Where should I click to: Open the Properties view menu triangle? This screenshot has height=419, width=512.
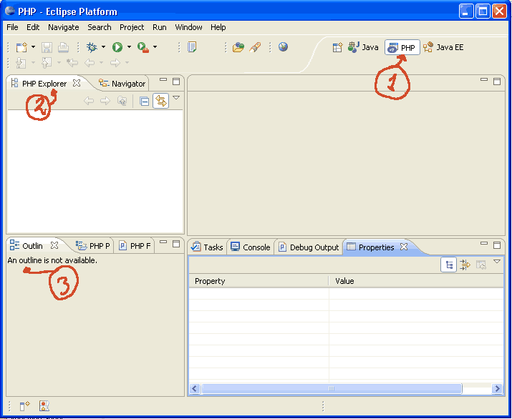[497, 261]
